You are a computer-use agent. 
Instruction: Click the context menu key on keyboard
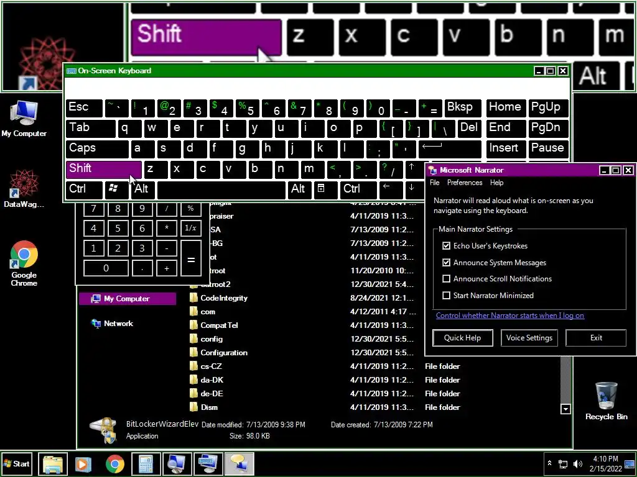click(x=325, y=189)
